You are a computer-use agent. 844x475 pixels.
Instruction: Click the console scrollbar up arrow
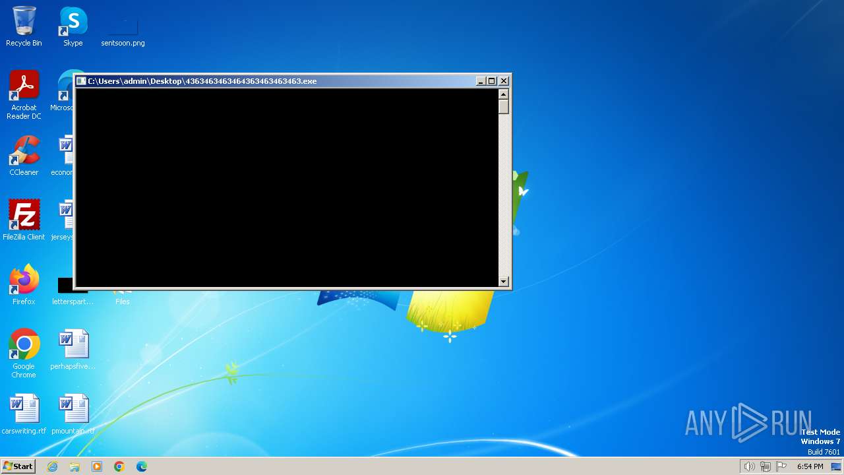pyautogui.click(x=504, y=94)
